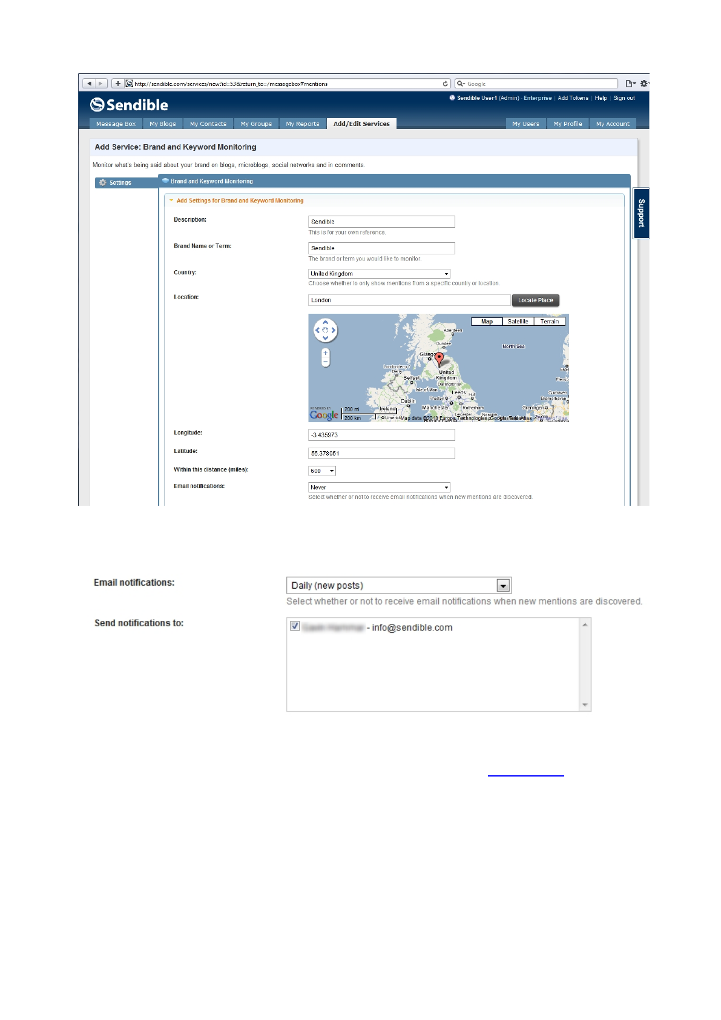721x1020 pixels.
Task: Click the hand icon in map pan control
Action: click(325, 330)
